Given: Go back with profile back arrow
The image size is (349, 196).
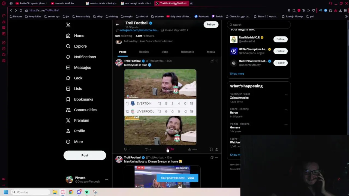Looking at the screenshot, I should tap(117, 24).
